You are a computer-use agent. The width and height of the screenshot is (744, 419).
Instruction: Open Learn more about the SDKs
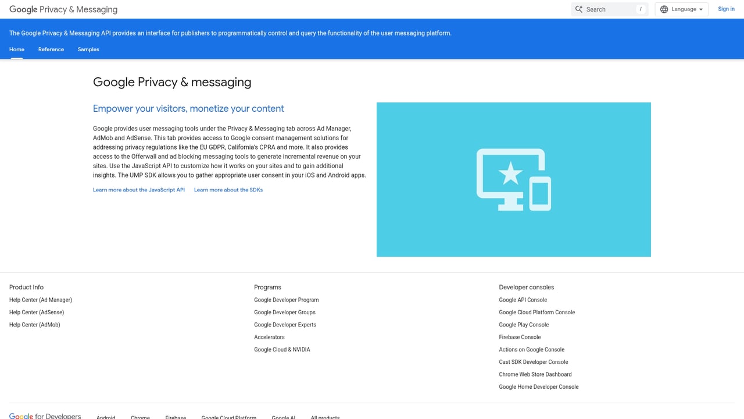click(x=228, y=190)
